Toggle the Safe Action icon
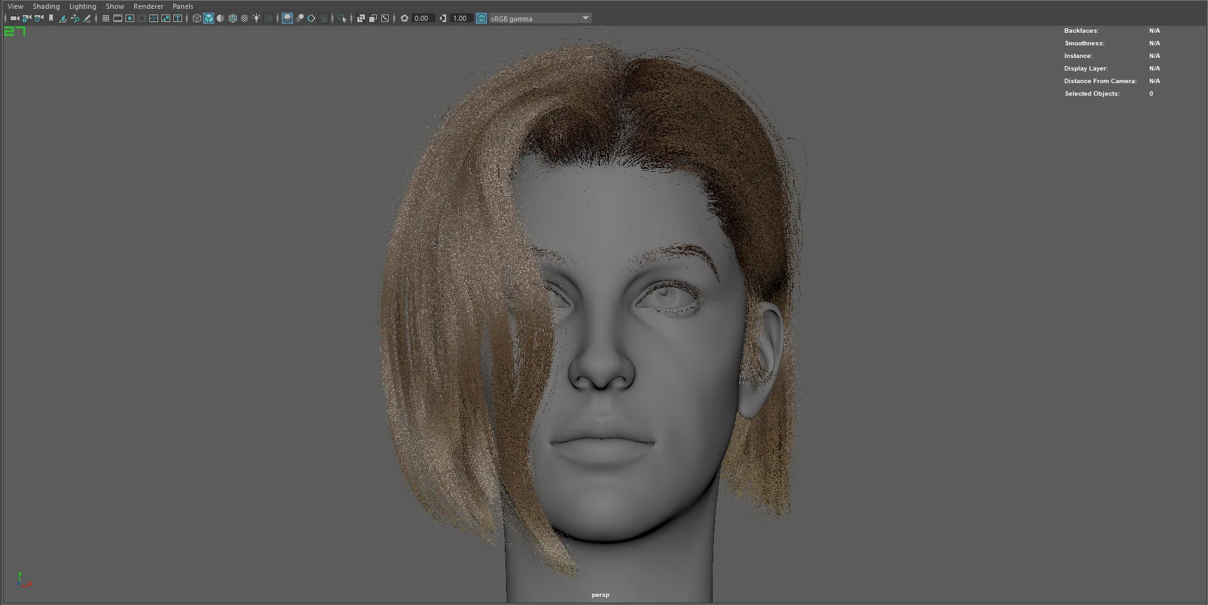Viewport: 1208px width, 605px height. coord(166,18)
